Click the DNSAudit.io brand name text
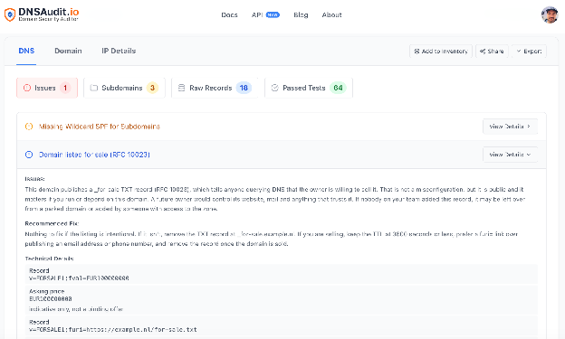Image resolution: width=565 pixels, height=339 pixels. tap(49, 12)
